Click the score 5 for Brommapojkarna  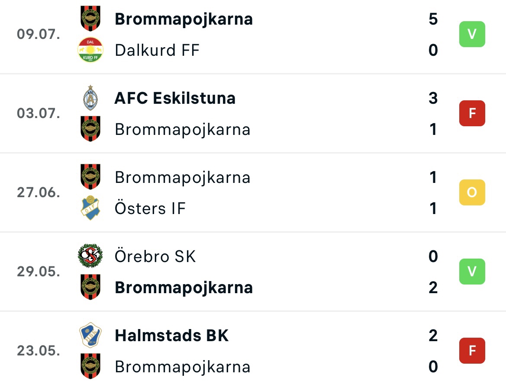[433, 19]
